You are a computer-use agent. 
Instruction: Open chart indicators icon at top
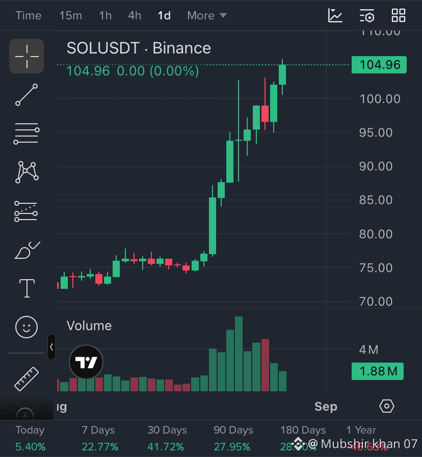[x=335, y=15]
